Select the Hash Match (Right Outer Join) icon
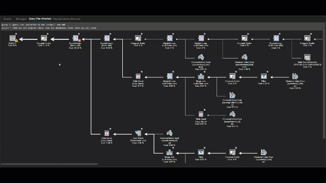Viewport: 326px width, 183px height. (x=138, y=133)
